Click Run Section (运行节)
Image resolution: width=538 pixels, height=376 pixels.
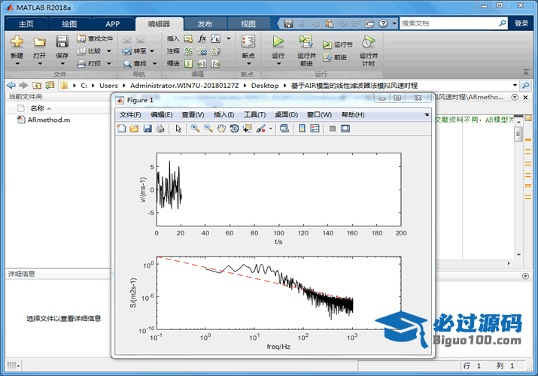(338, 44)
